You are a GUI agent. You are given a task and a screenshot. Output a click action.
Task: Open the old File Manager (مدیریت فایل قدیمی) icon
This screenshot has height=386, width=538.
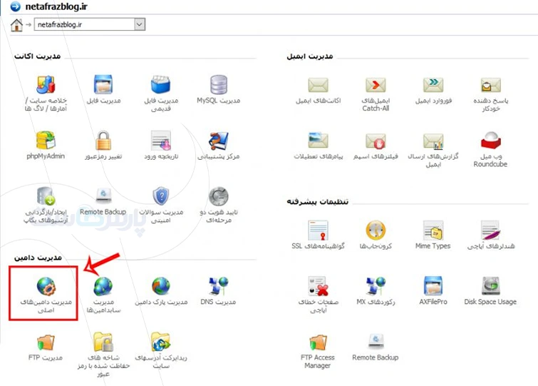tap(160, 84)
